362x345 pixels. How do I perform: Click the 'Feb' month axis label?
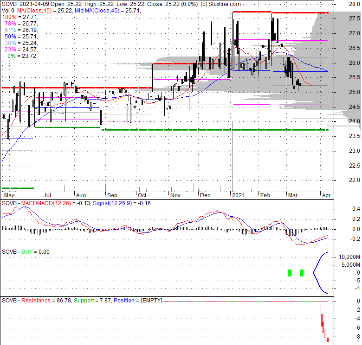tap(265, 195)
